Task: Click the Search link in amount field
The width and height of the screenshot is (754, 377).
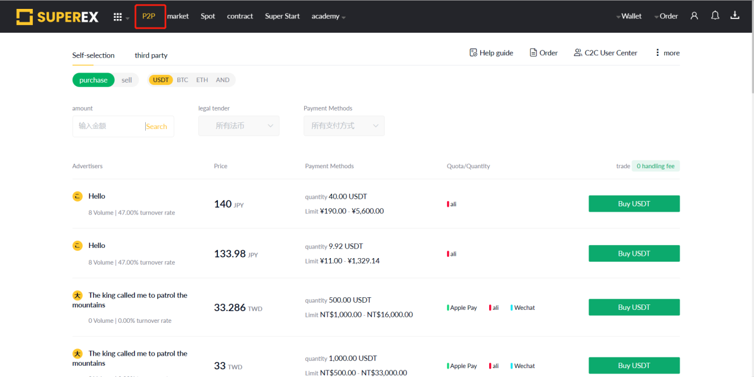Action: tap(157, 127)
